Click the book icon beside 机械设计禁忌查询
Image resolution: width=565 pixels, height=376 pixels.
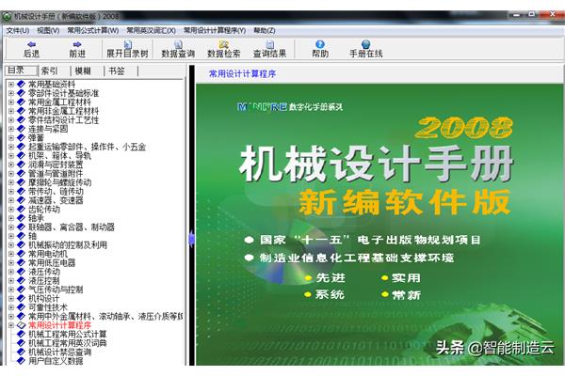pyautogui.click(x=21, y=352)
